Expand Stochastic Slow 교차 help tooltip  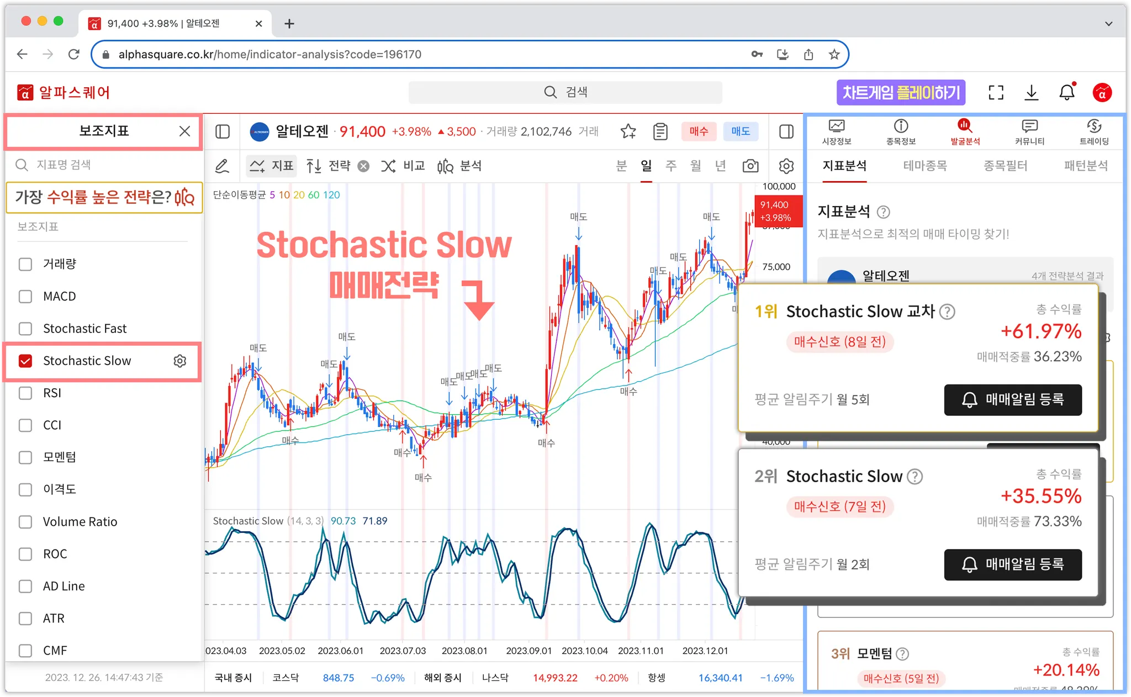947,312
